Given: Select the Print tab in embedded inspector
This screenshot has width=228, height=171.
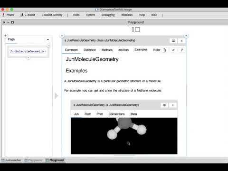Looking at the screenshot, I should point(100,114).
